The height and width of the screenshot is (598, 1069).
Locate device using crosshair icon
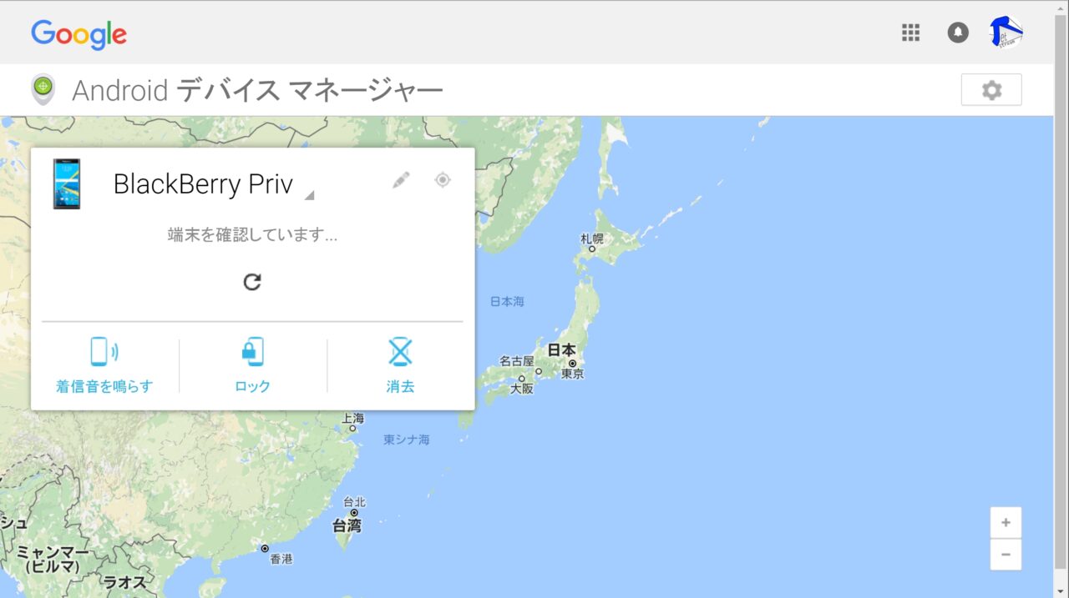pos(443,179)
